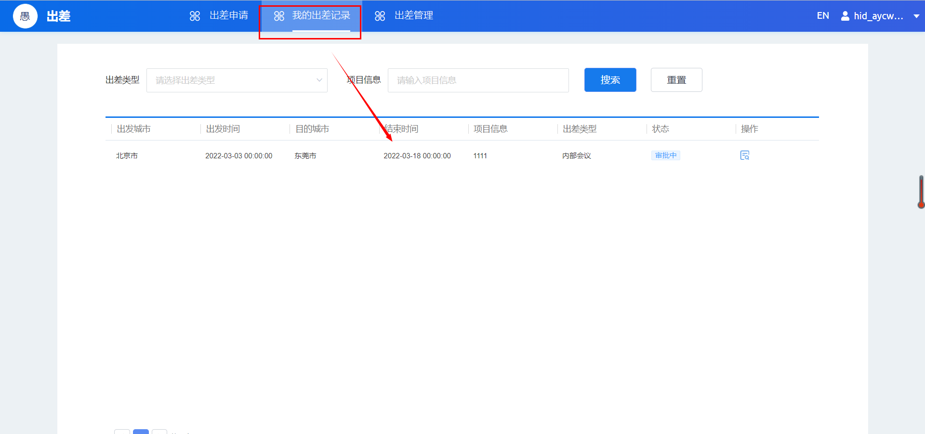Open the 出差类型 dropdown
Viewport: 925px width, 434px height.
(x=237, y=80)
